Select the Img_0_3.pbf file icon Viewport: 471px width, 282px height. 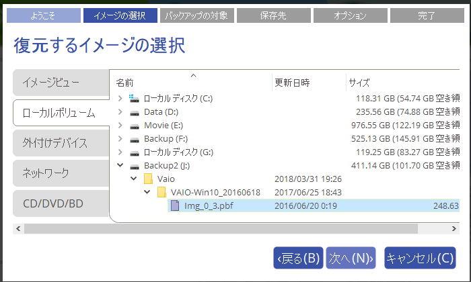(175, 206)
